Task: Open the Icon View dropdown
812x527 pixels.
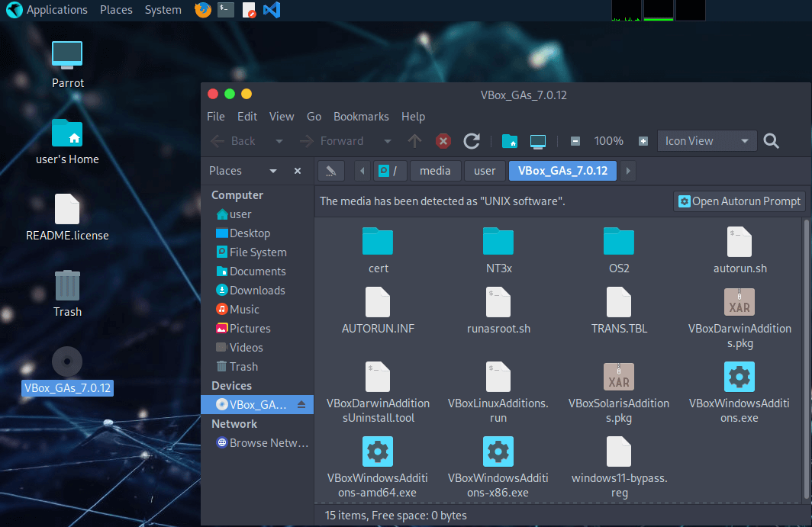Action: click(707, 141)
